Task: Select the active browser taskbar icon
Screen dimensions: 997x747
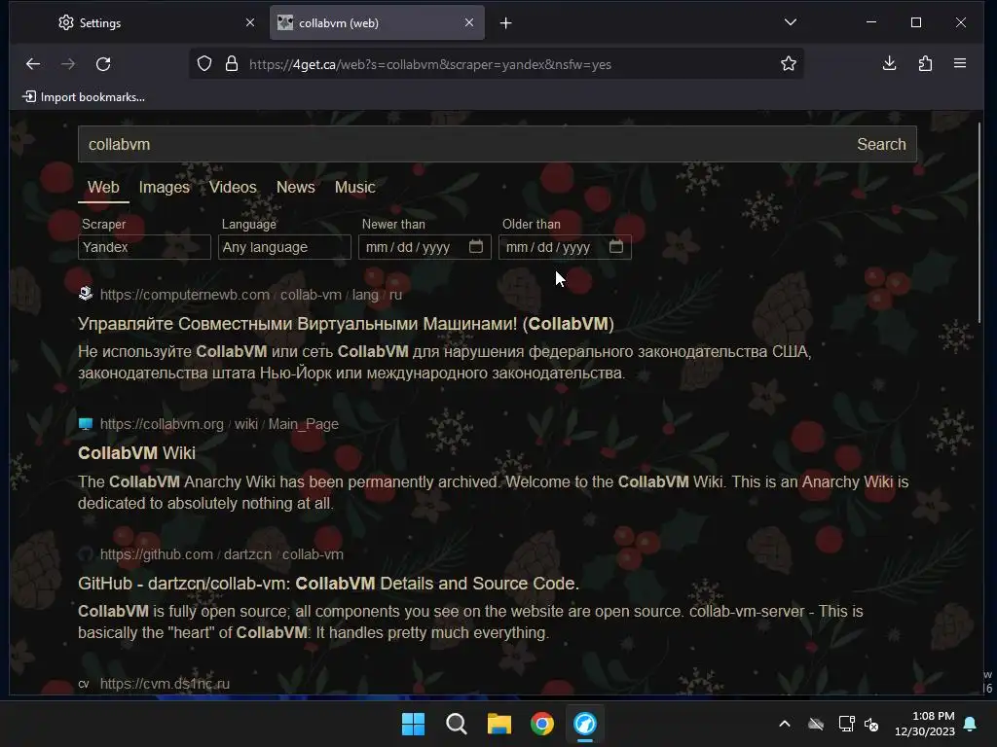Action: pos(585,724)
